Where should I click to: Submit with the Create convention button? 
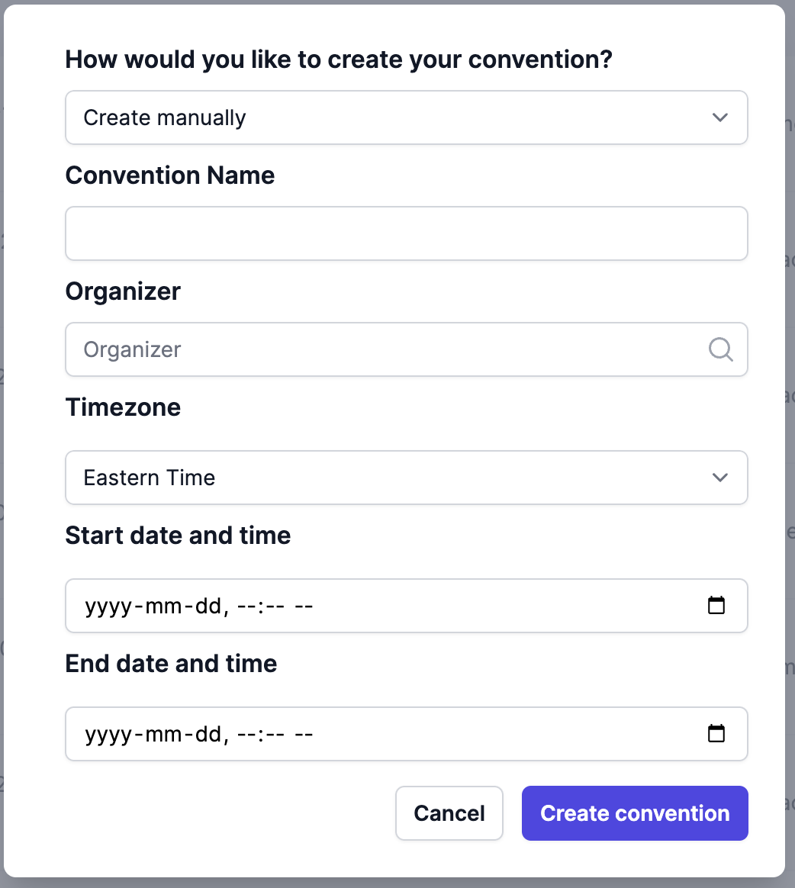tap(634, 813)
